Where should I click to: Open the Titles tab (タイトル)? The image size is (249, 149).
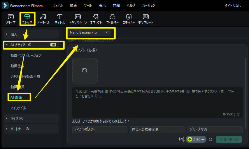pos(59,19)
